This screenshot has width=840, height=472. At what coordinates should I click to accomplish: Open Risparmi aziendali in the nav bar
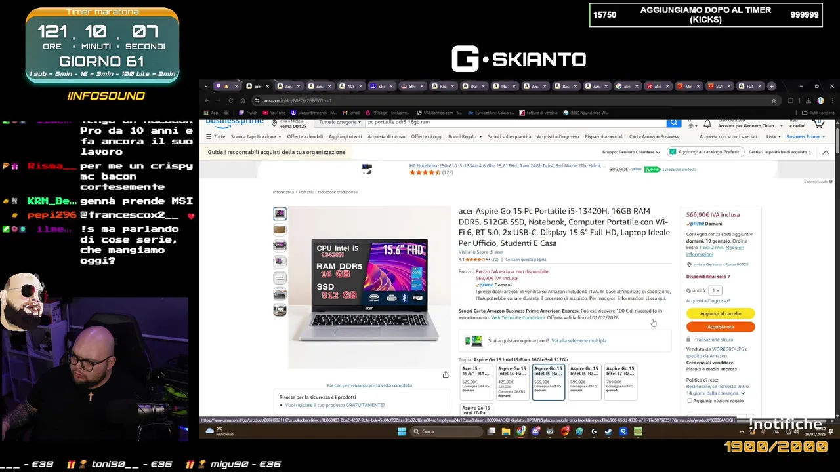tap(604, 136)
